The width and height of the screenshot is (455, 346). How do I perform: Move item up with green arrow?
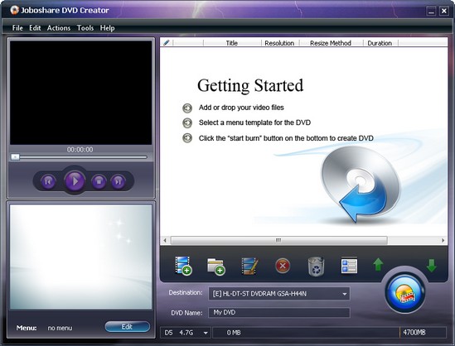[x=378, y=265]
